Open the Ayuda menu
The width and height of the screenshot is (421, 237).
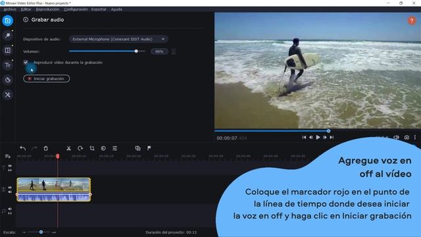click(x=116, y=9)
